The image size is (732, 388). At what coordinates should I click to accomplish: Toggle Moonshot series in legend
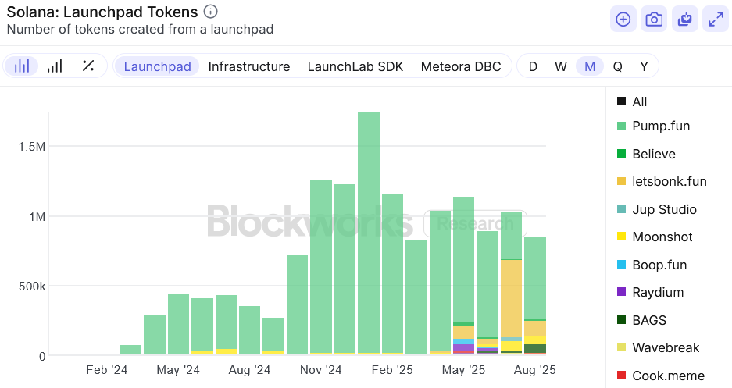pyautogui.click(x=655, y=237)
